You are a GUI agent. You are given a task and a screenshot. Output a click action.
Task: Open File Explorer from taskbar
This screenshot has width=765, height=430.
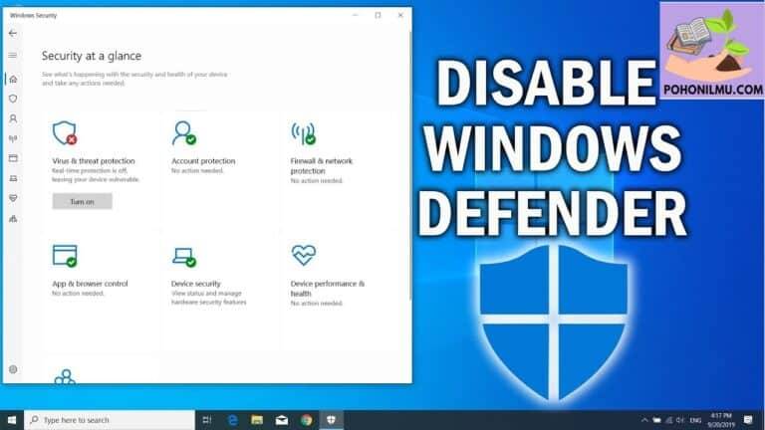(257, 420)
